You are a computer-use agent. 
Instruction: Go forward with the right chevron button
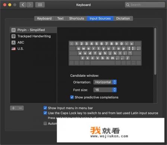click(x=30, y=5)
